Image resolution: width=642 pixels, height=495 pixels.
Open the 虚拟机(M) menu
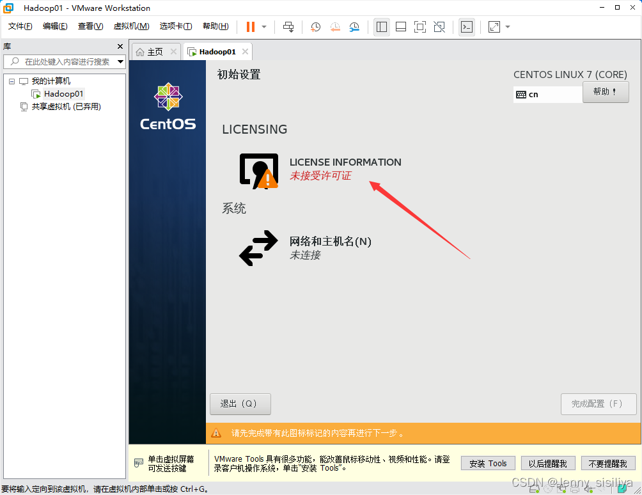(132, 26)
